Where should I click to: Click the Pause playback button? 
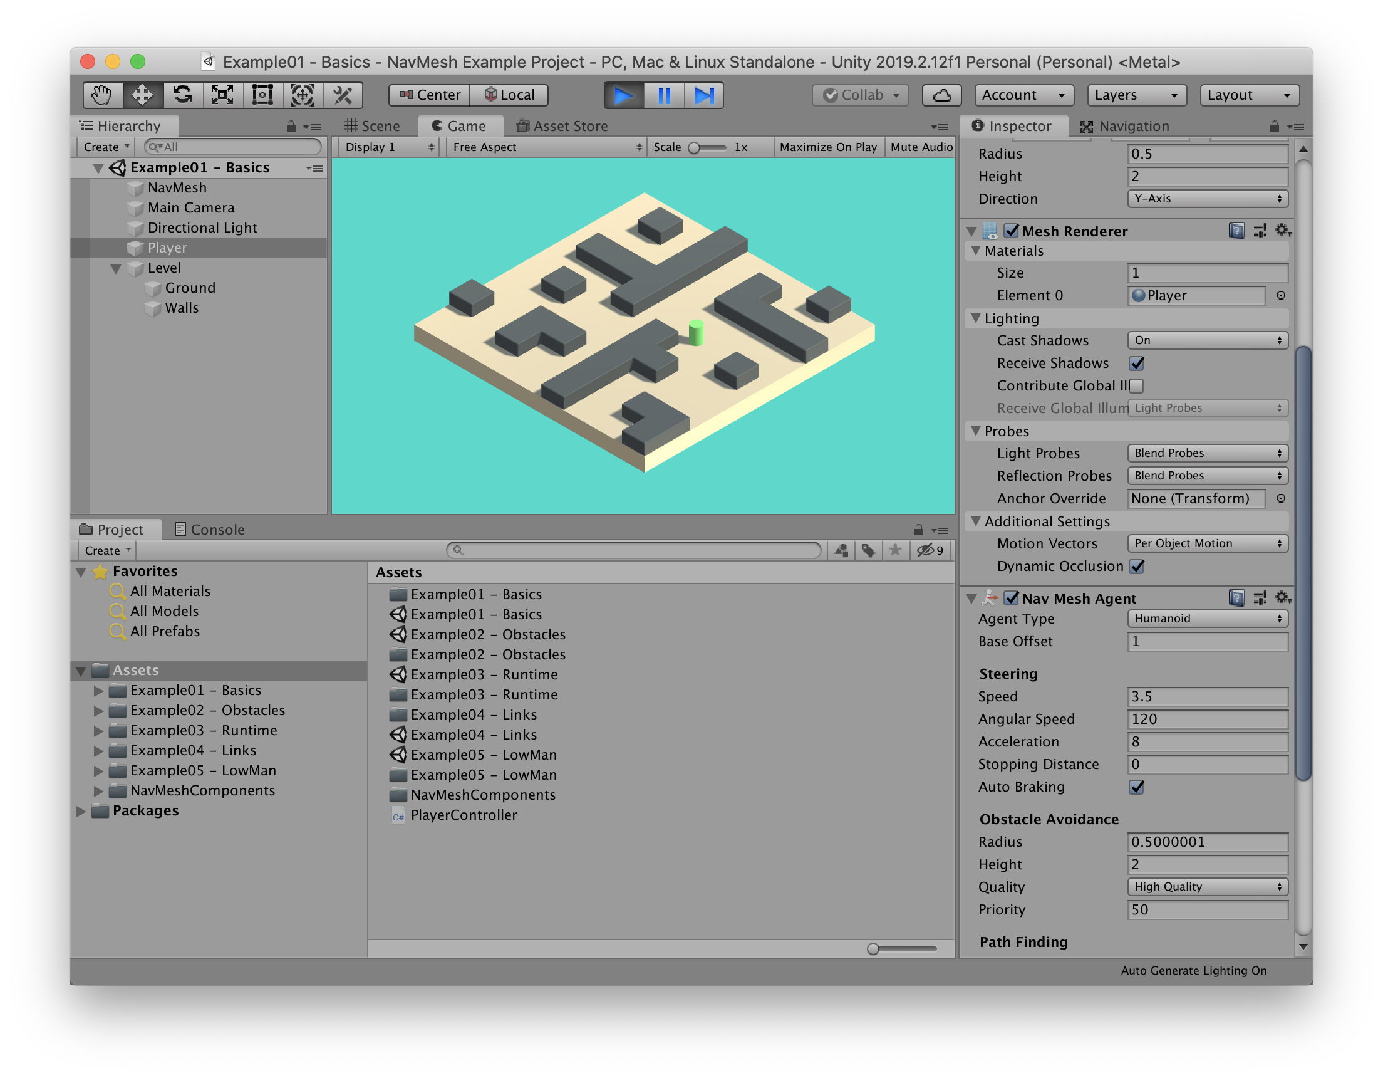coord(665,95)
